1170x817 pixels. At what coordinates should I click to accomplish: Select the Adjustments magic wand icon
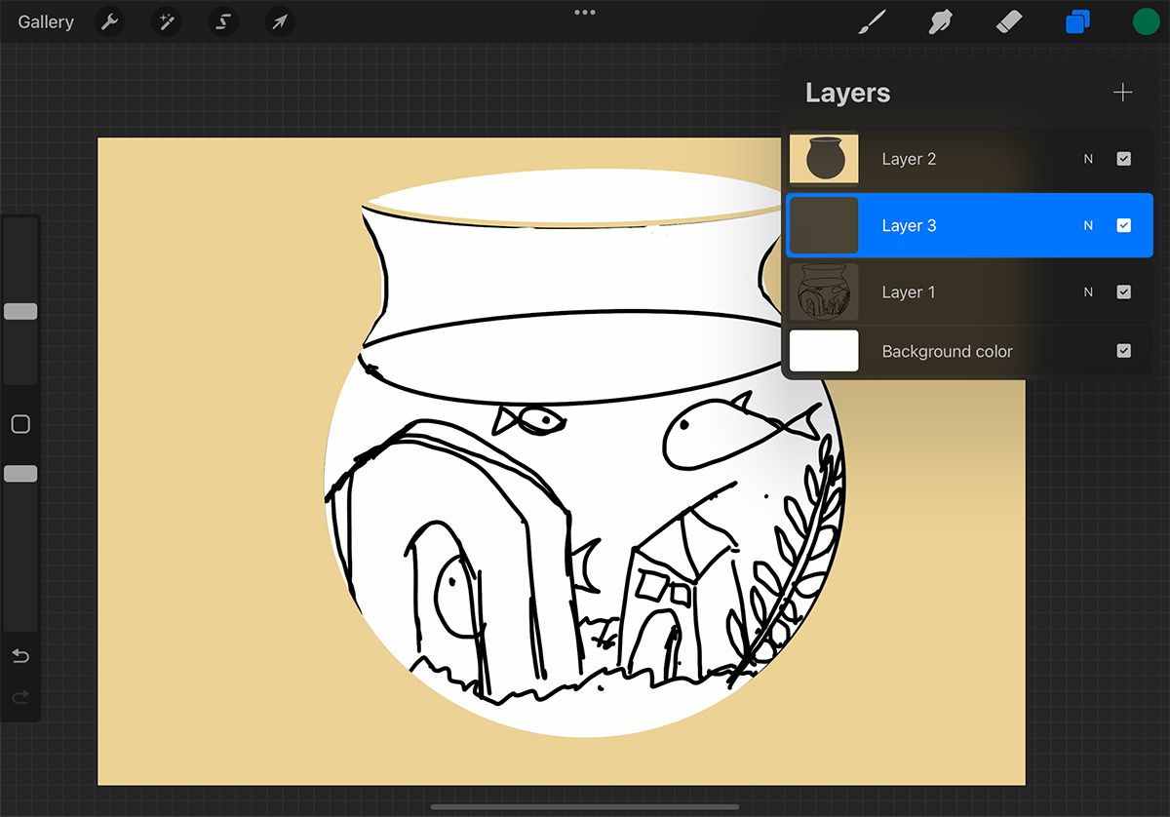tap(166, 21)
